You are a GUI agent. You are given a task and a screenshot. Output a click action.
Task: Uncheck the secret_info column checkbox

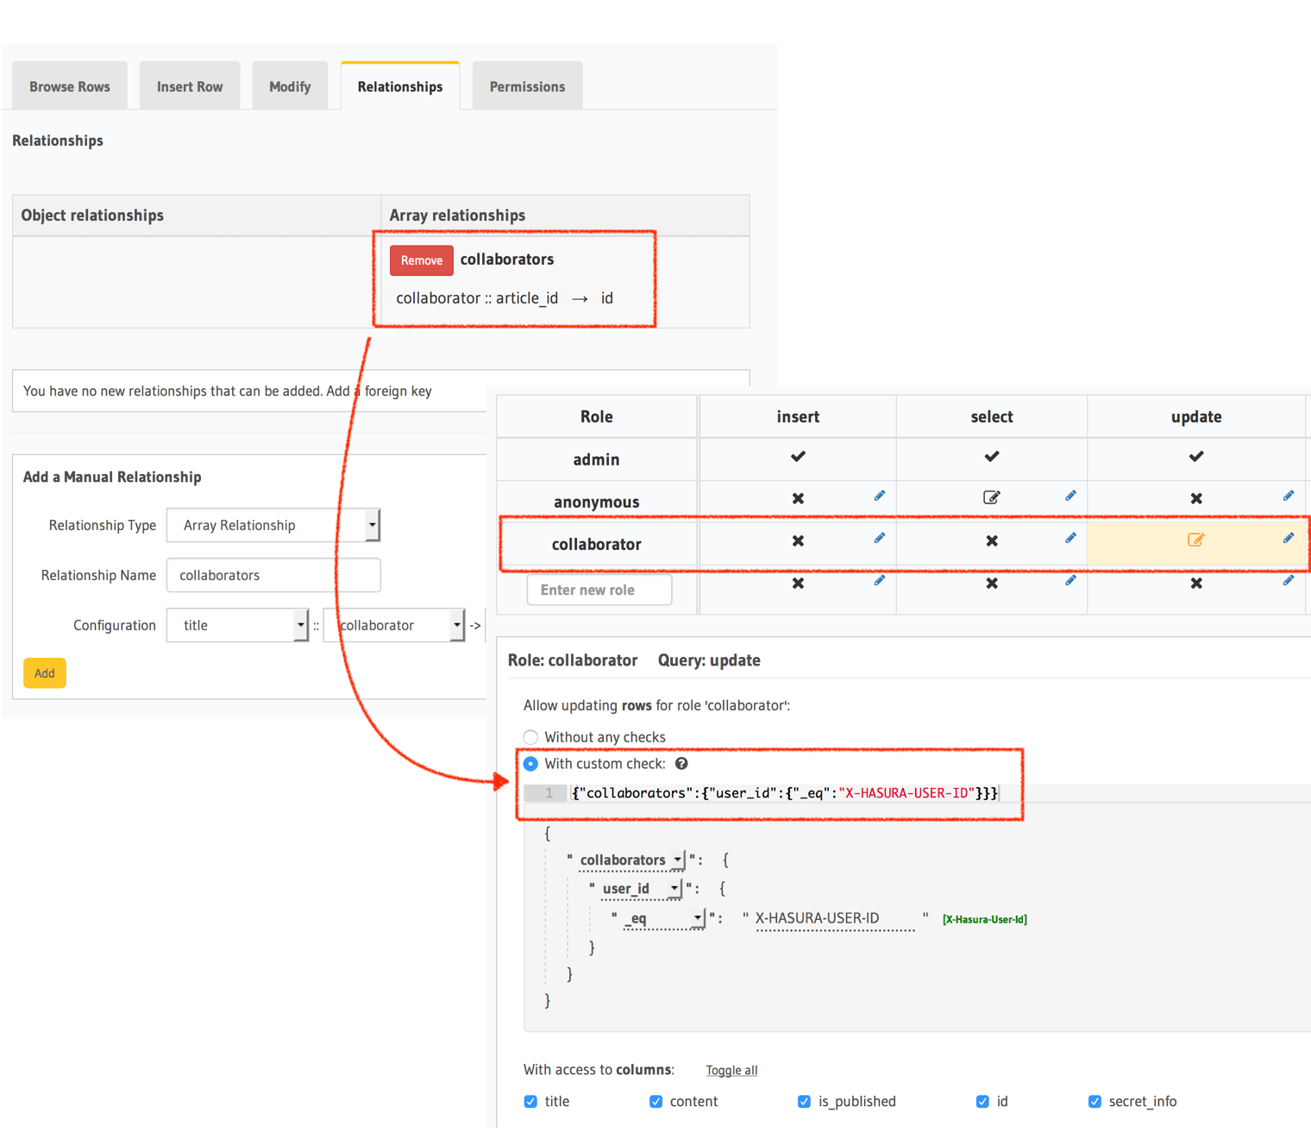pyautogui.click(x=1095, y=1102)
